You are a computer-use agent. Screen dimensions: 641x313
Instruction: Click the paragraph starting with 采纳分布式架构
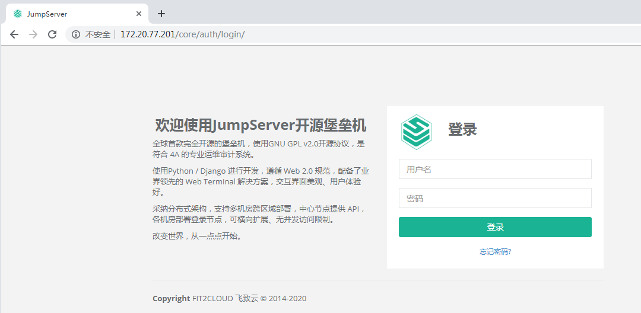coord(258,214)
